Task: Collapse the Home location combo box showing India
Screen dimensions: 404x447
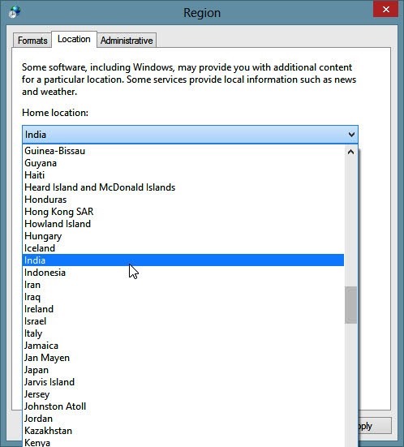Action: (190, 135)
